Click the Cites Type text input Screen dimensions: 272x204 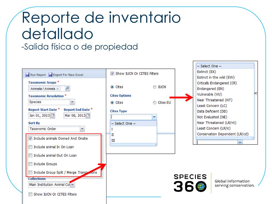pyautogui.click(x=131, y=117)
